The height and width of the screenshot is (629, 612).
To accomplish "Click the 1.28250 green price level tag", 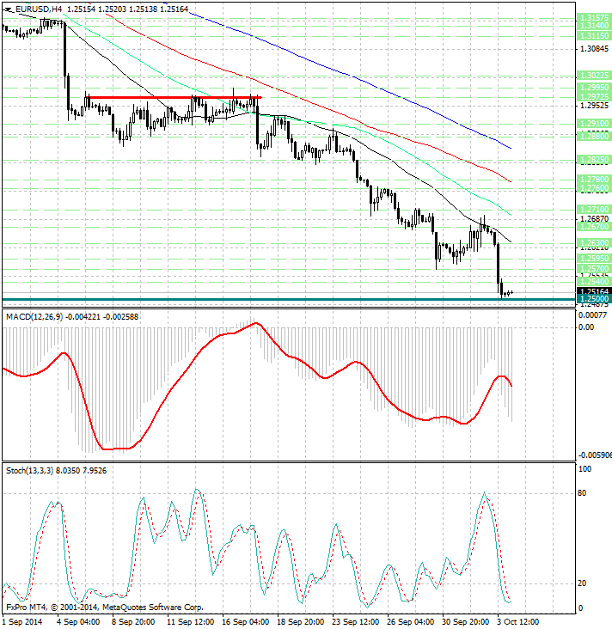I will click(594, 160).
